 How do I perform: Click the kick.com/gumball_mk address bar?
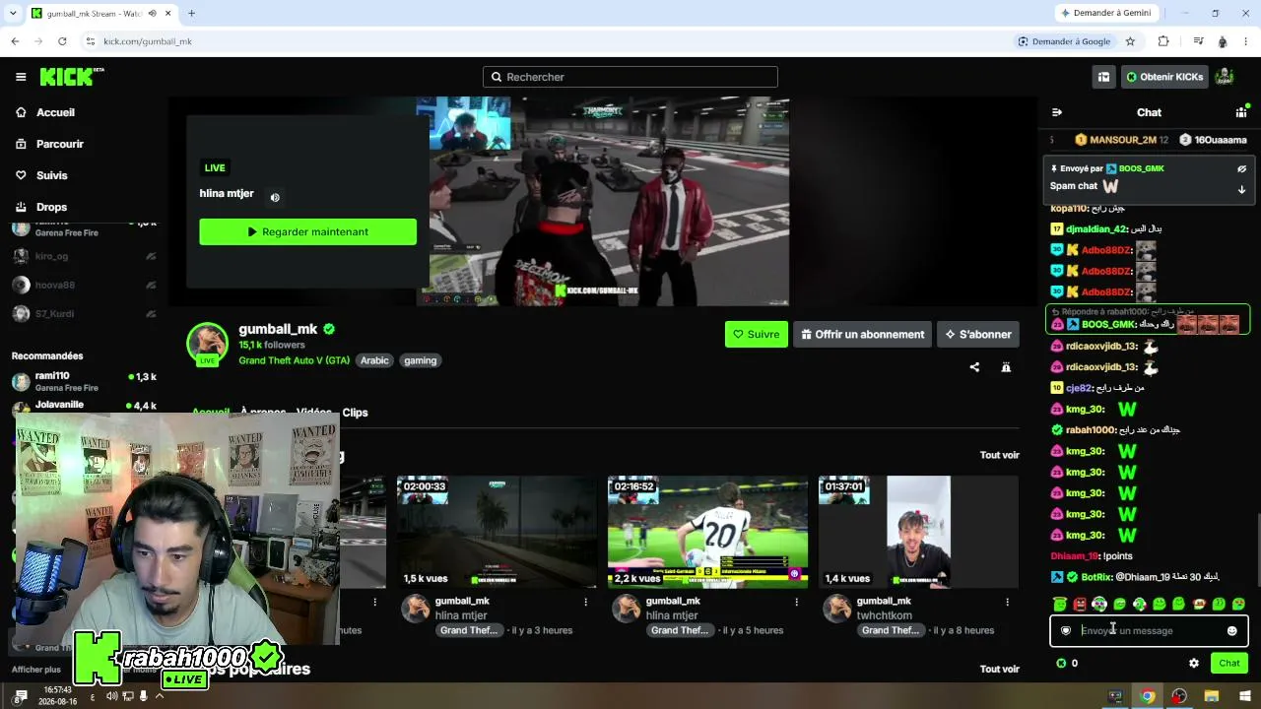click(148, 41)
